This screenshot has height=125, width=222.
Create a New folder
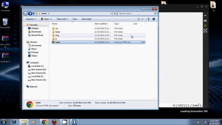[x=87, y=19]
